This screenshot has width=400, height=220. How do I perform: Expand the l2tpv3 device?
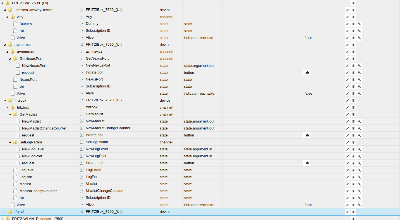(5, 212)
